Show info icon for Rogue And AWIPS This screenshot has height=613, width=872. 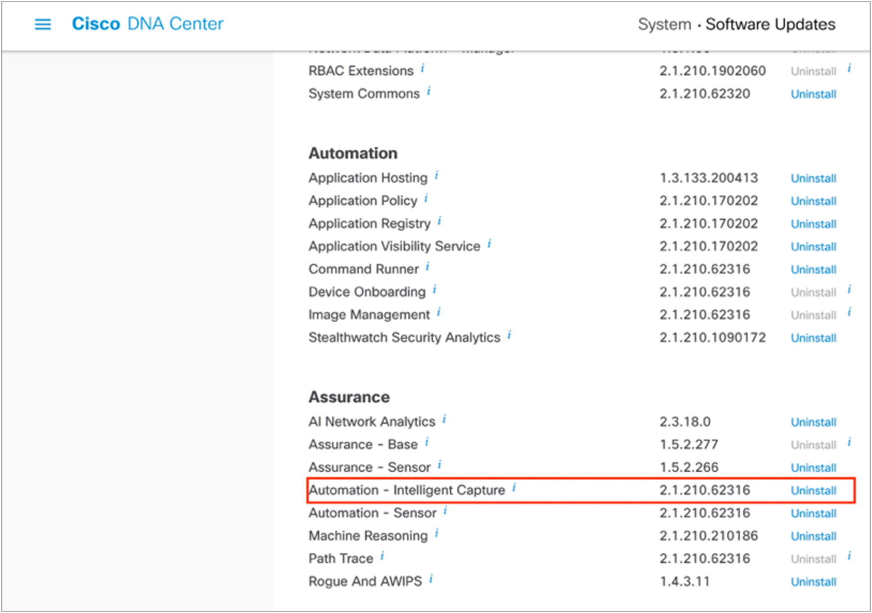pos(430,579)
